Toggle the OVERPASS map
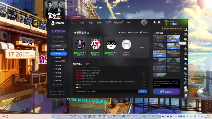The image size is (212, 119). pos(174,54)
